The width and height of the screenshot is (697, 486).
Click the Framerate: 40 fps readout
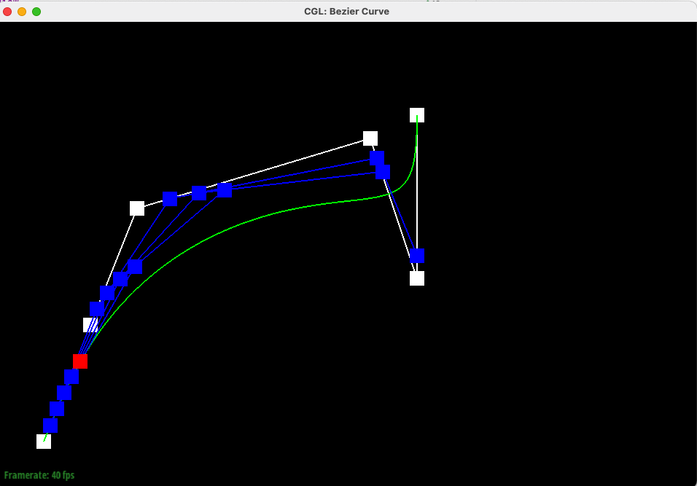(x=39, y=475)
